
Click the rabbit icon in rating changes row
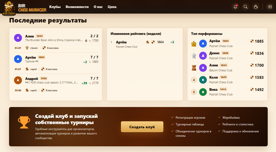pos(148,42)
